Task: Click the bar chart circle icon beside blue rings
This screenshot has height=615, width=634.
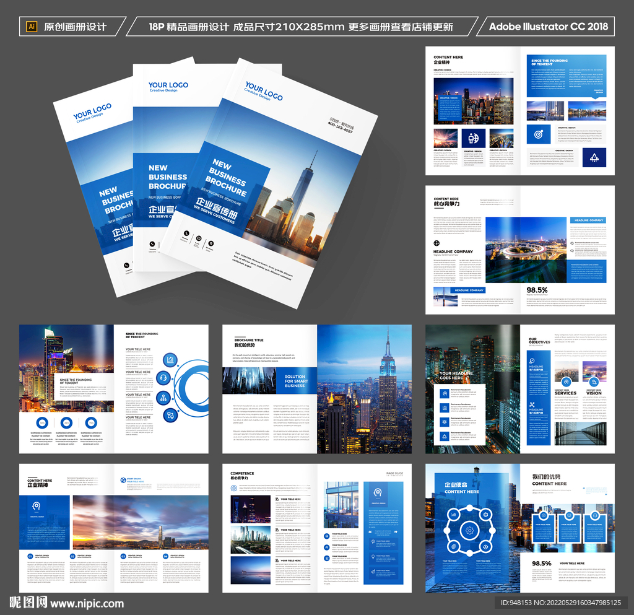Action: click(170, 359)
